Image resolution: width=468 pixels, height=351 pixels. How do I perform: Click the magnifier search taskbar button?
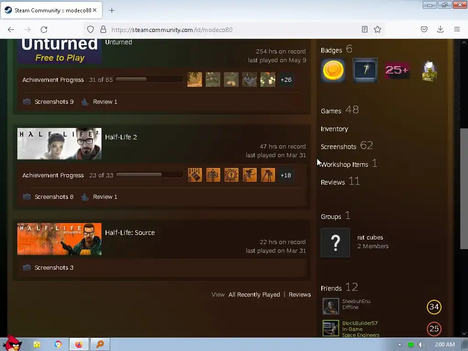(100, 345)
